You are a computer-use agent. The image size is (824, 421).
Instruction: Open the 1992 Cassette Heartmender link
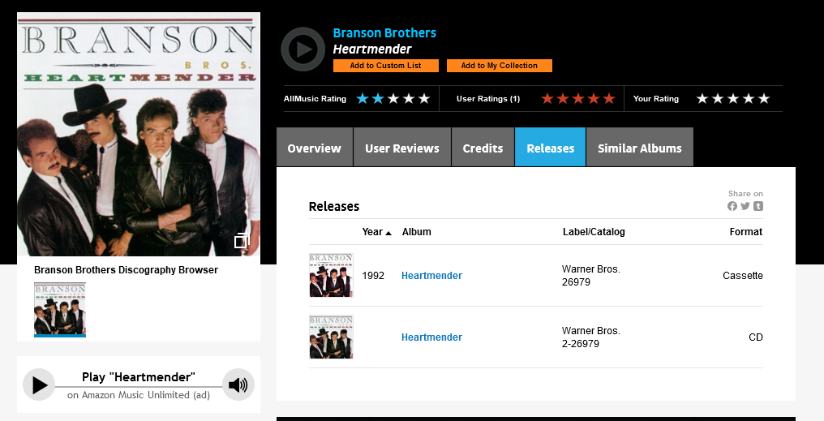point(431,276)
